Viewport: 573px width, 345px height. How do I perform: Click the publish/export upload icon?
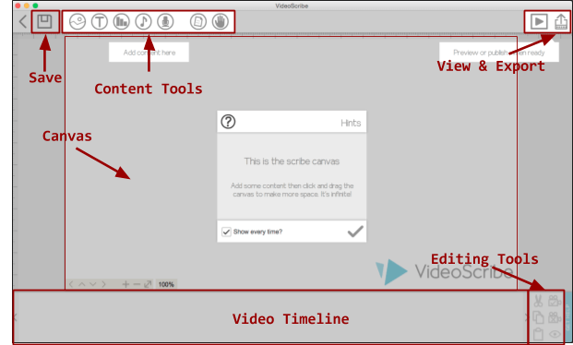point(561,21)
